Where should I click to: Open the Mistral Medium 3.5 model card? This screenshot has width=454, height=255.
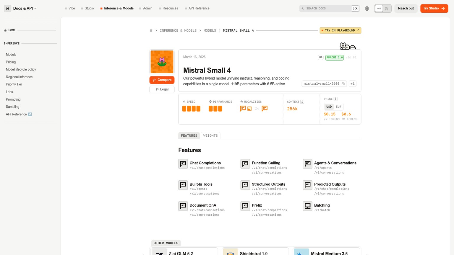click(326, 251)
